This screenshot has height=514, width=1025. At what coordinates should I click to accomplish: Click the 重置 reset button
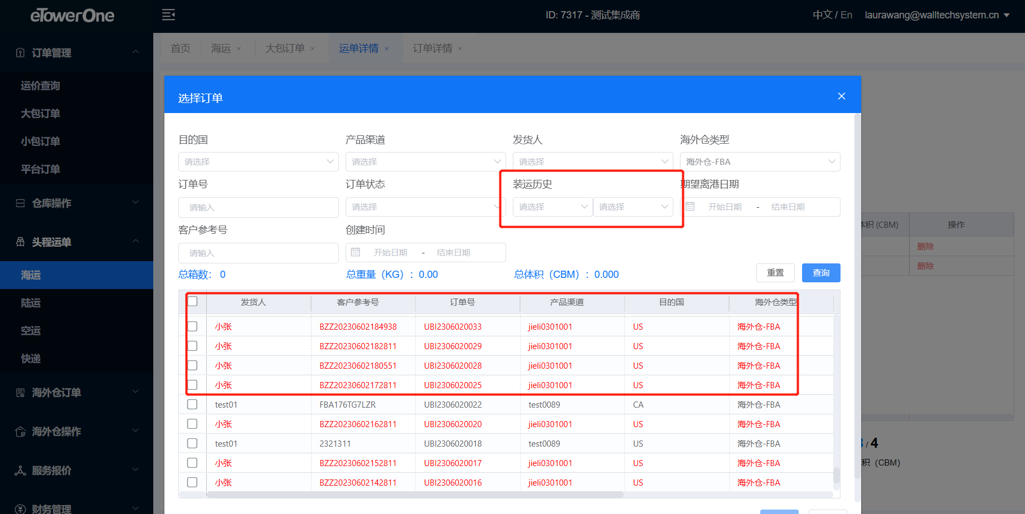(775, 273)
